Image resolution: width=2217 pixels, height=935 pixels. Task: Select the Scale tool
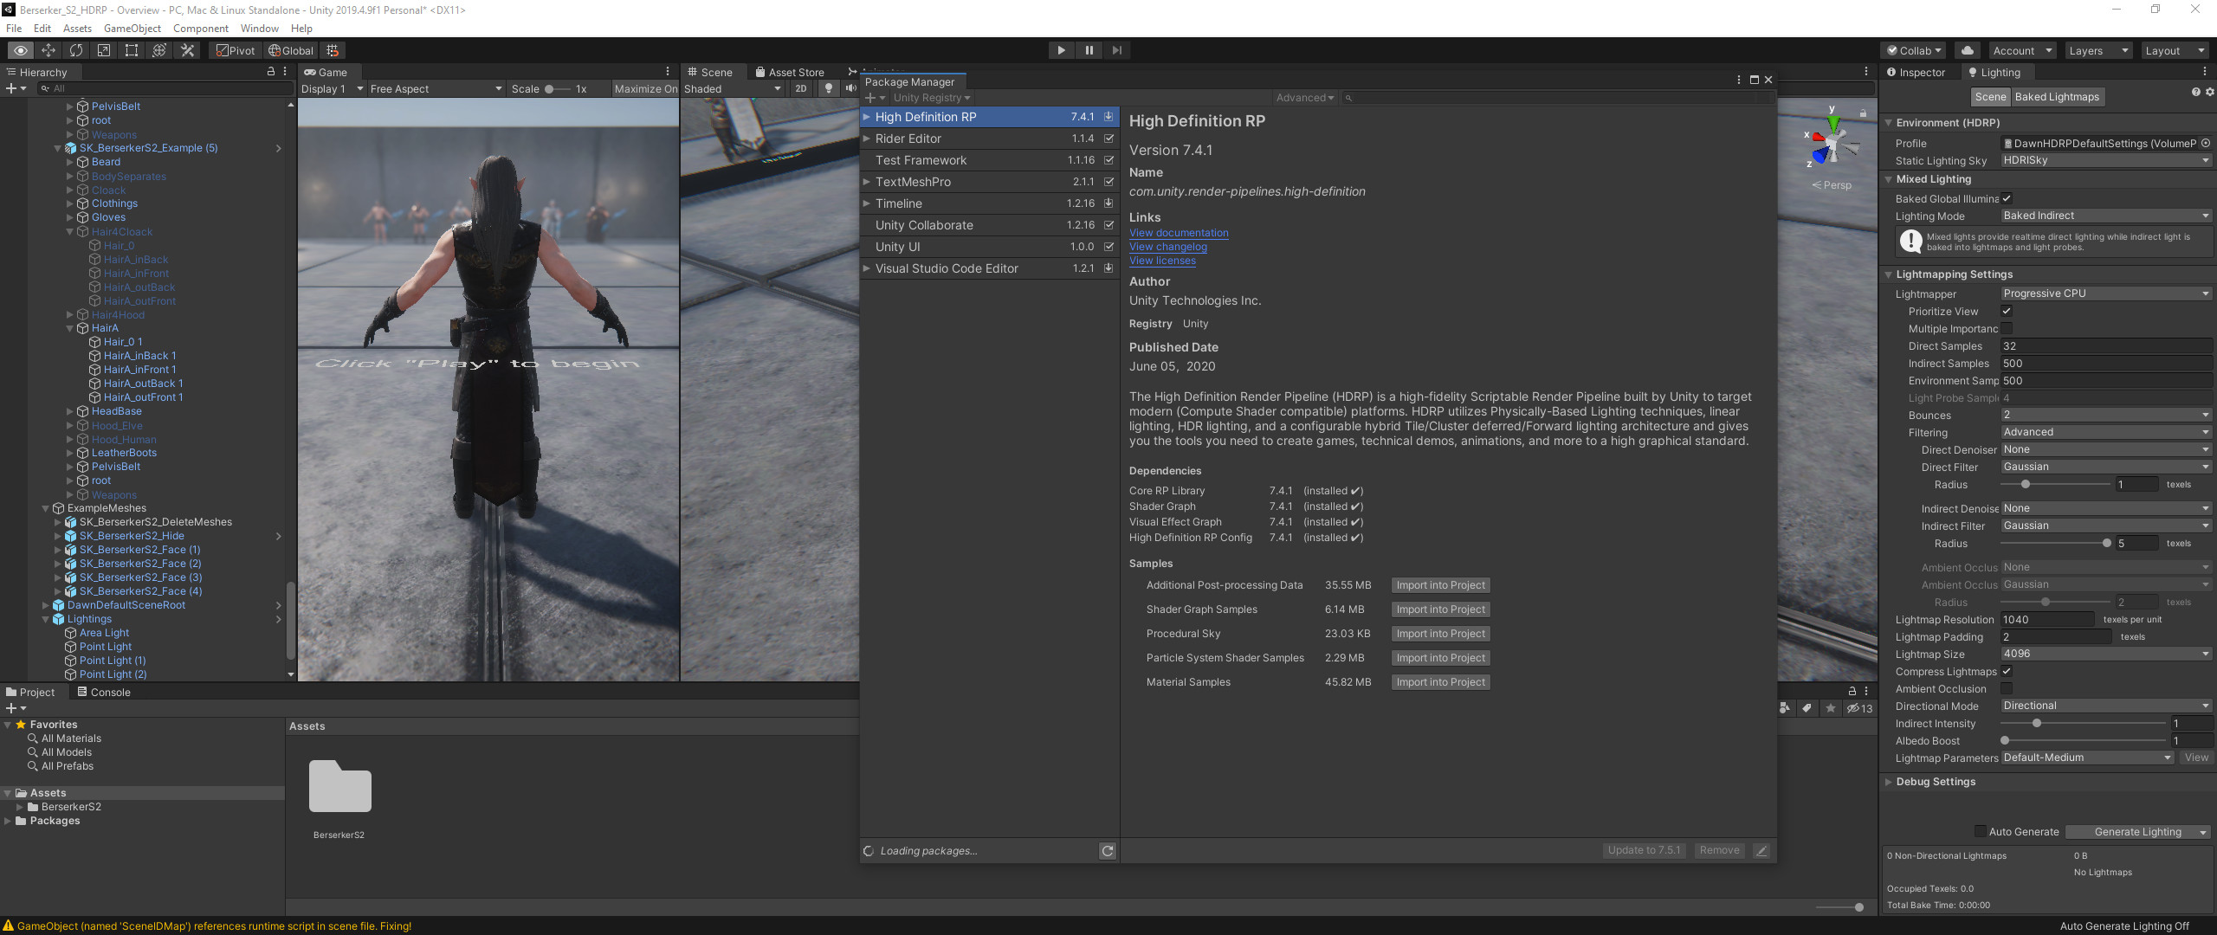tap(104, 50)
